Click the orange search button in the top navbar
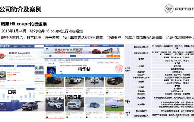Viewport: 194px width, 122px height. point(95,46)
